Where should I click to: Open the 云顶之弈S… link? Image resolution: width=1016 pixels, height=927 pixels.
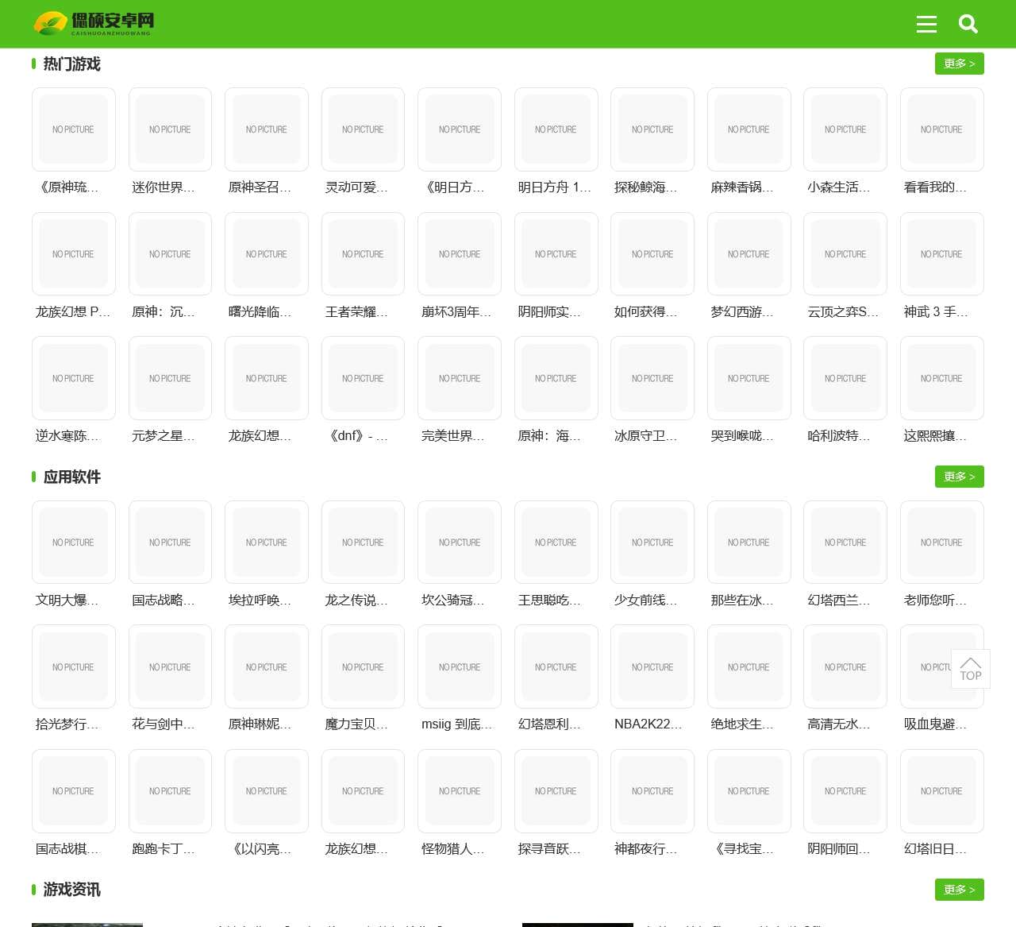(843, 312)
